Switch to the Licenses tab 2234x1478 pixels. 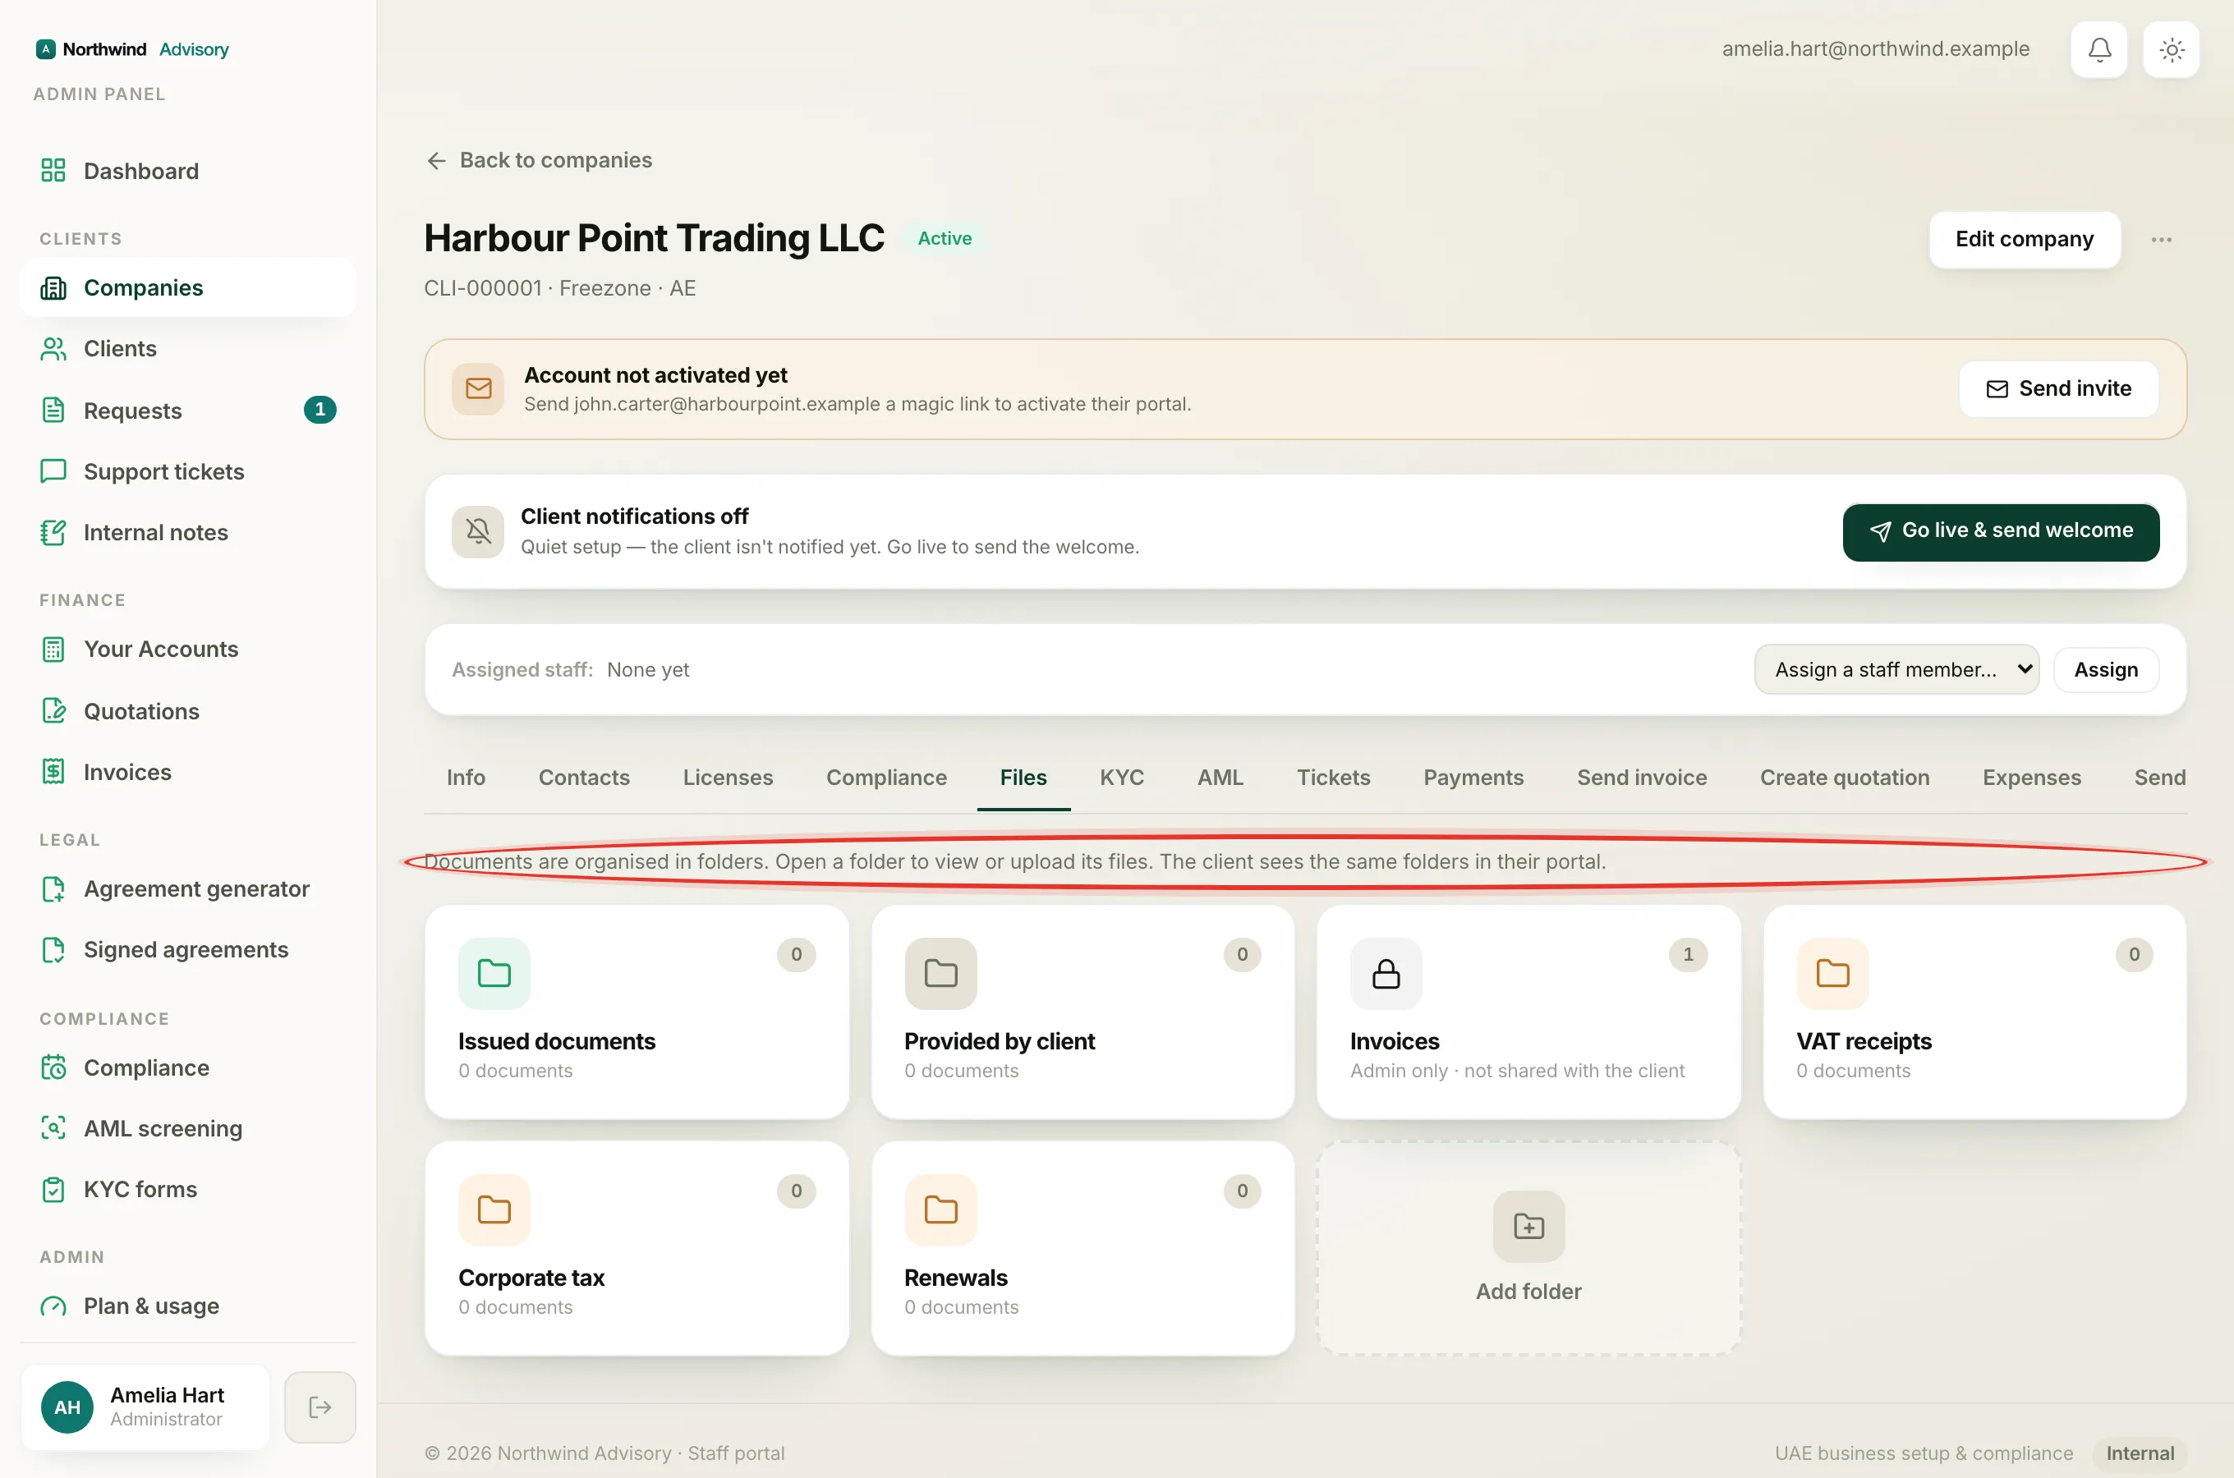tap(728, 778)
